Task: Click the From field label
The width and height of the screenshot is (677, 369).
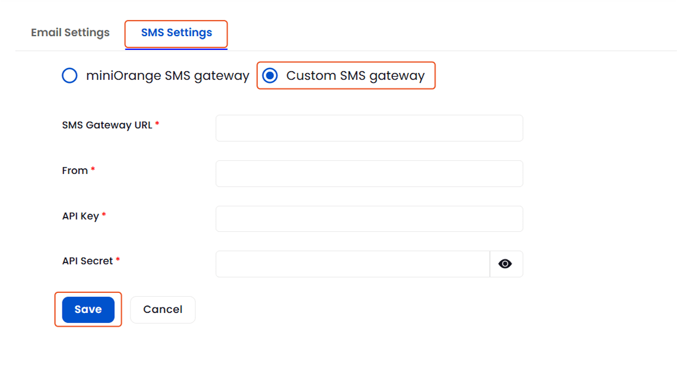Action: pos(73,170)
